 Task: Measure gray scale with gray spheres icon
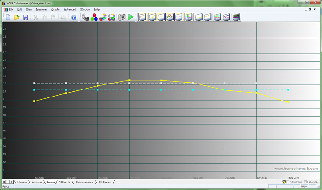85,17
